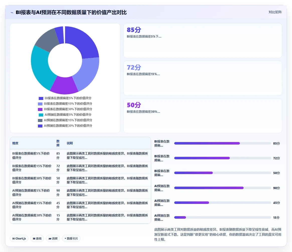The image size is (292, 252).
Task: Click the Chart.js tag chip
Action: point(19,238)
